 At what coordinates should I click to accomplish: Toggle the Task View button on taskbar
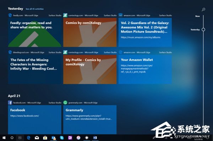[x=20, y=138]
